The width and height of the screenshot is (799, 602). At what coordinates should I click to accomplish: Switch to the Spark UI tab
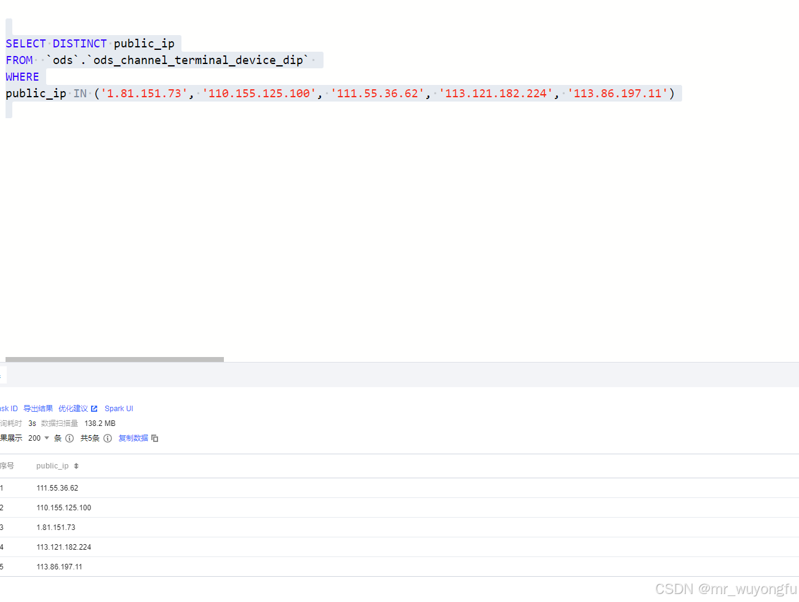119,408
